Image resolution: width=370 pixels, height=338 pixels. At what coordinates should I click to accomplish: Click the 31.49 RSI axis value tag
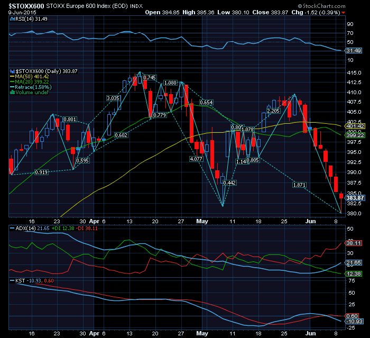[x=354, y=51]
